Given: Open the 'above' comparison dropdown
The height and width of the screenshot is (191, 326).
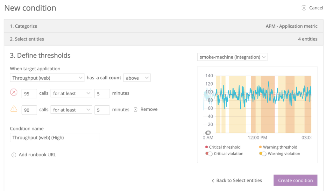Looking at the screenshot, I should click(x=137, y=78).
